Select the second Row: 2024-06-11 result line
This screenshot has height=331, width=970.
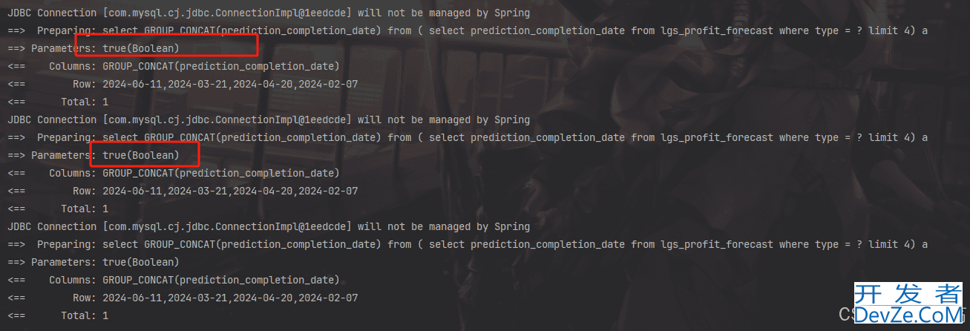click(183, 191)
